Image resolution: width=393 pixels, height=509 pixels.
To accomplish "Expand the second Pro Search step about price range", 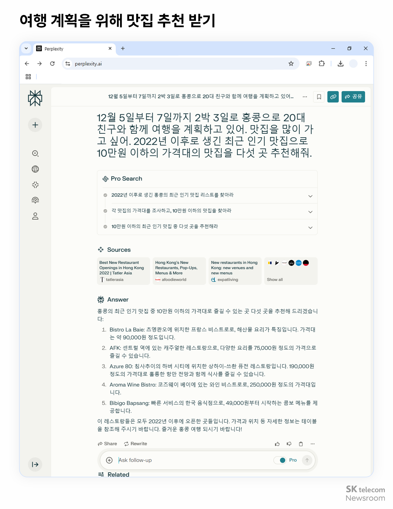I will [x=310, y=212].
